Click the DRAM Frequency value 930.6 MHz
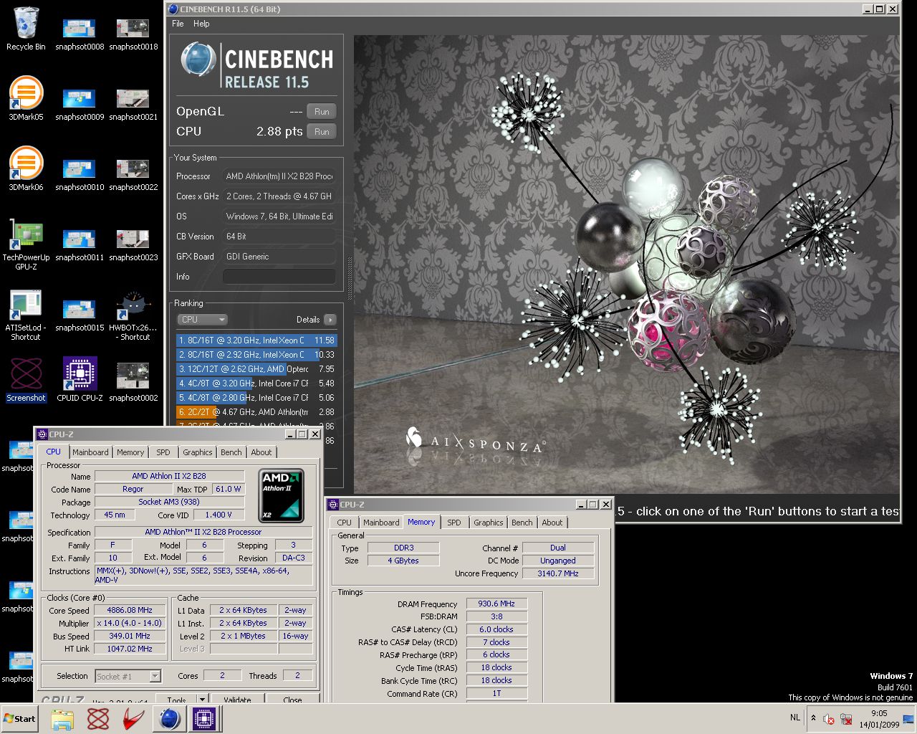The image size is (917, 734). 496,604
